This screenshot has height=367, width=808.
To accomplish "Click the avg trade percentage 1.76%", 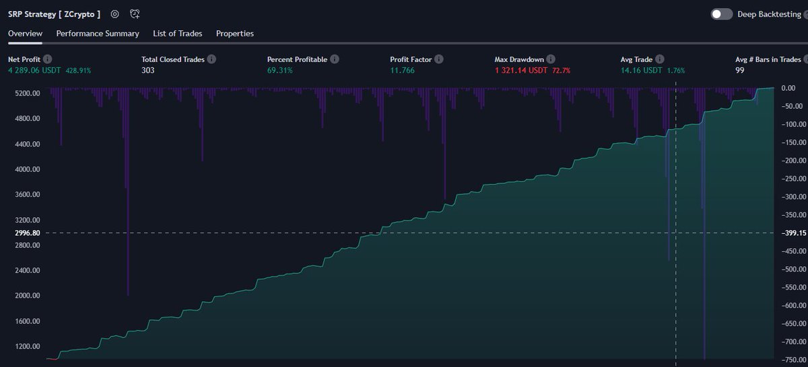I will pos(675,70).
